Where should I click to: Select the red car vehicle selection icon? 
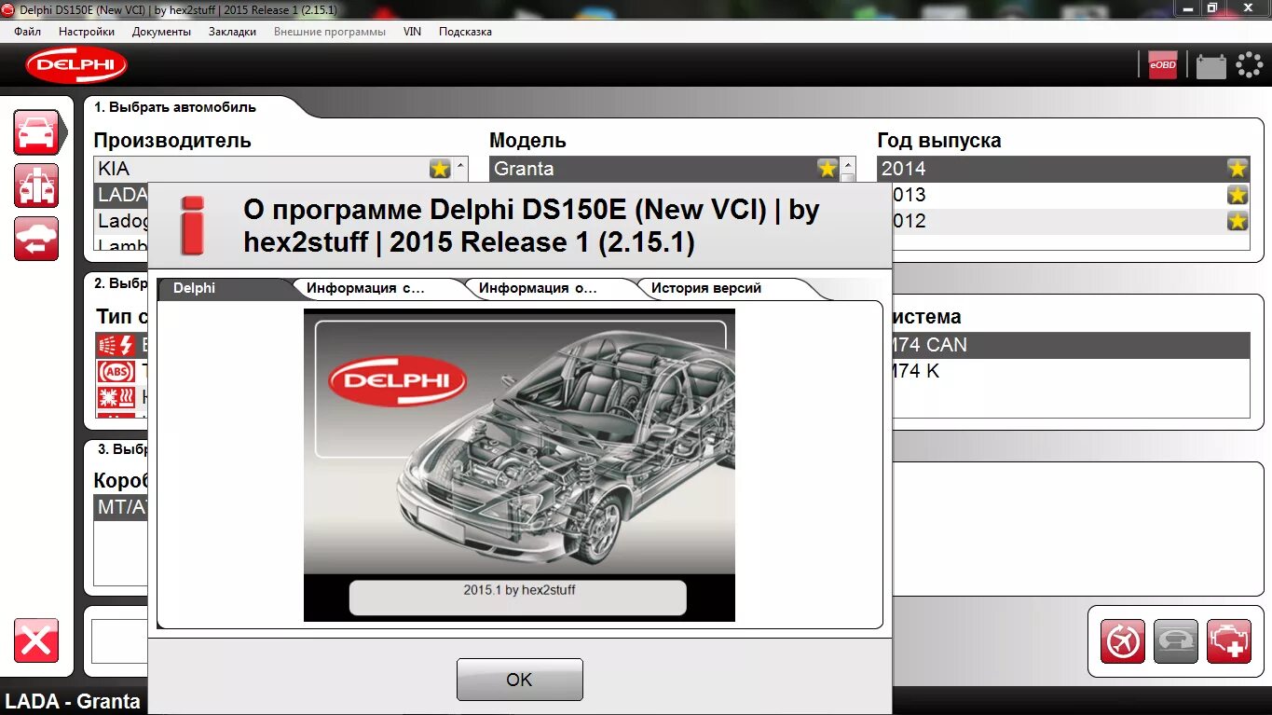36,132
